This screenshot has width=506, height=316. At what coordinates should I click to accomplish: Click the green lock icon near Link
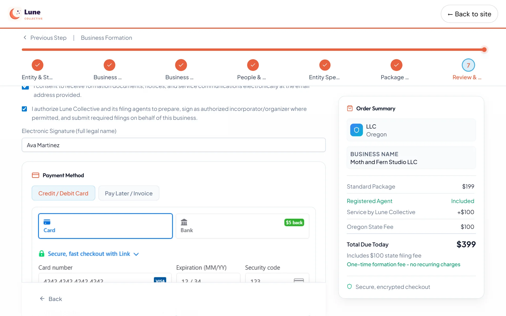coord(42,254)
